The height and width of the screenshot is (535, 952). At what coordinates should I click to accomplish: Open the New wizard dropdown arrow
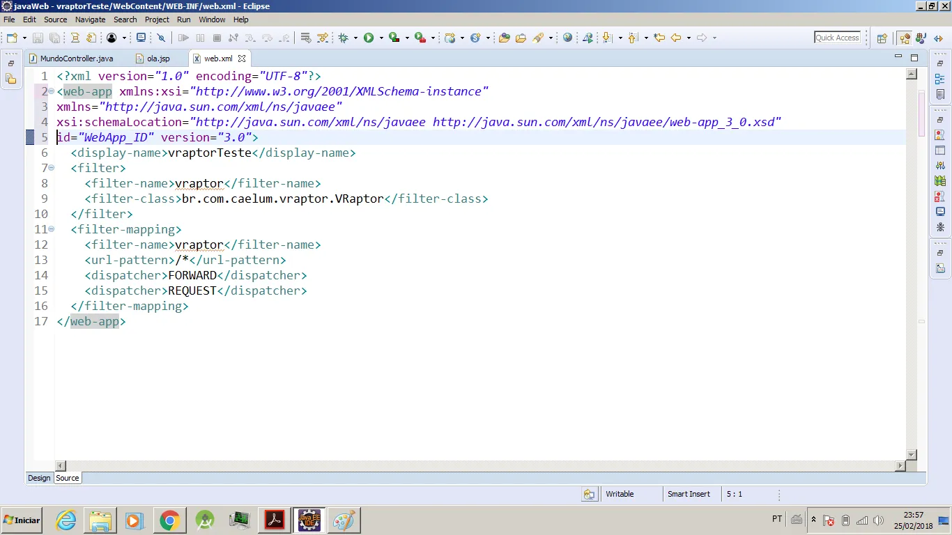[x=24, y=38]
